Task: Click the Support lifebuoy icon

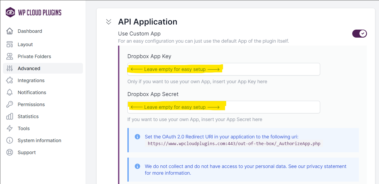Action: [x=10, y=152]
